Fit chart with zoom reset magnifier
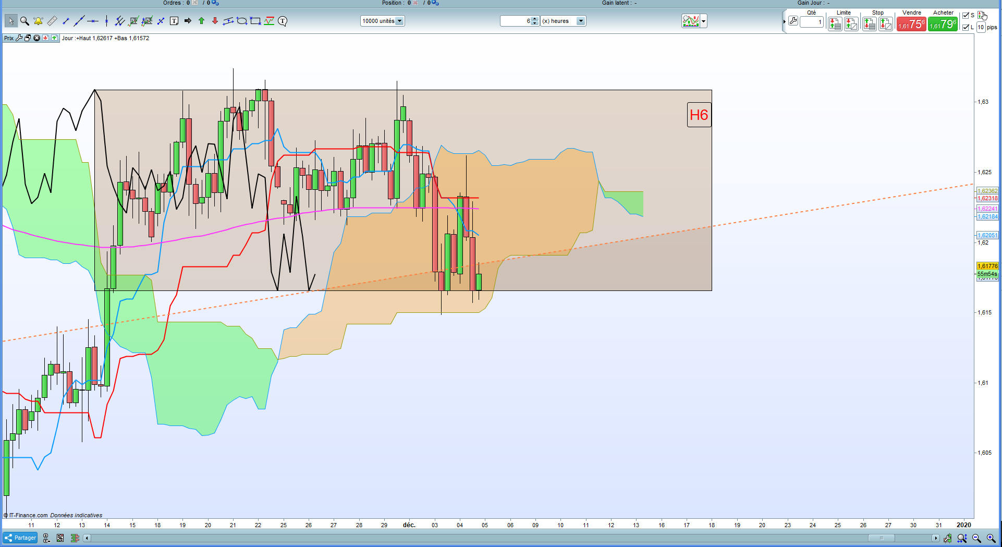 point(962,538)
